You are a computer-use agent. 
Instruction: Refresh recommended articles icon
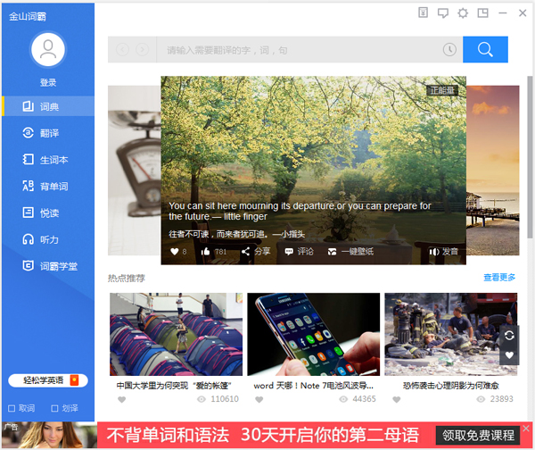click(509, 336)
